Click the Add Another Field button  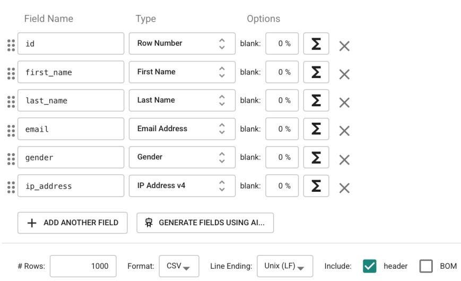(73, 223)
